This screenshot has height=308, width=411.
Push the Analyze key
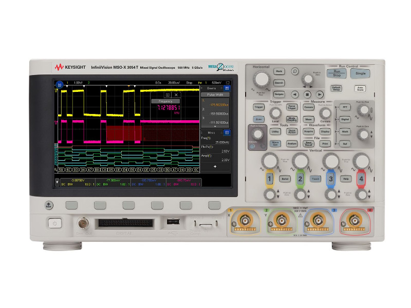click(x=292, y=144)
